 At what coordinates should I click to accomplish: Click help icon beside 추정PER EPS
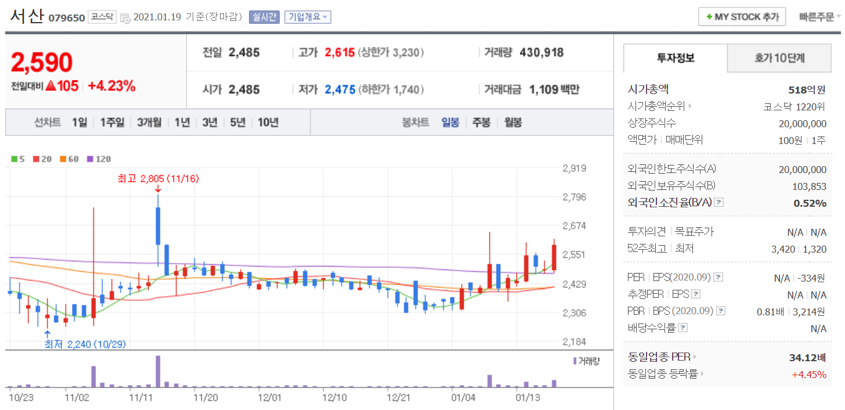696,294
